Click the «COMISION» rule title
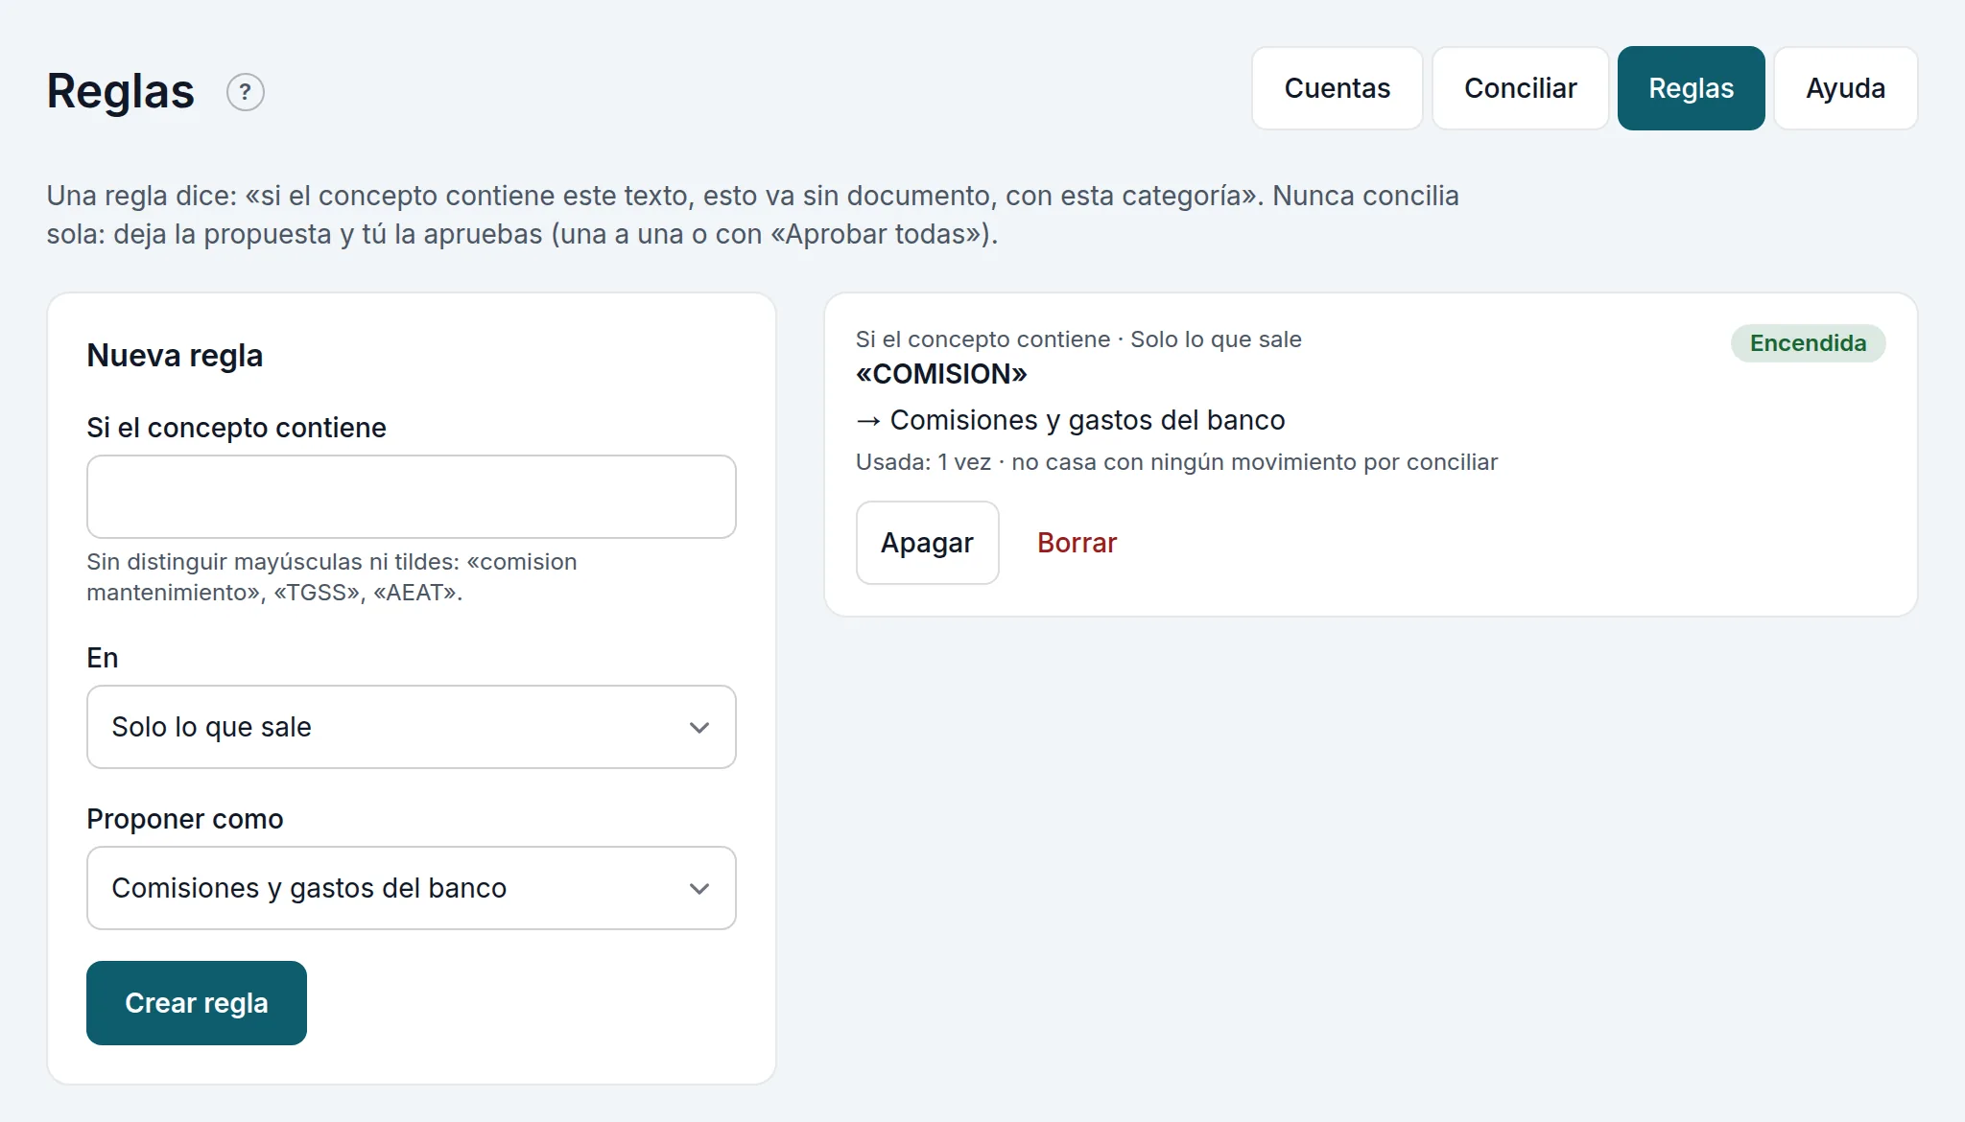 pos(941,374)
